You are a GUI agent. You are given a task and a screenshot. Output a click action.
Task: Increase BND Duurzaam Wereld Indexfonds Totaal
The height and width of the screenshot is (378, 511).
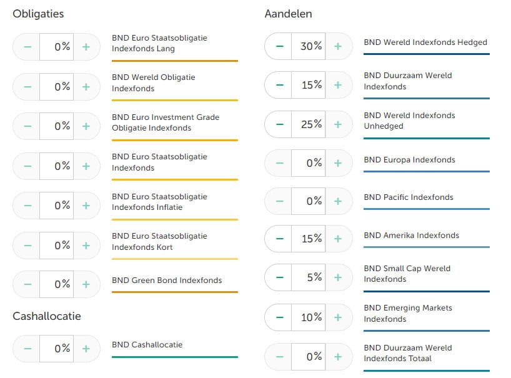338,357
